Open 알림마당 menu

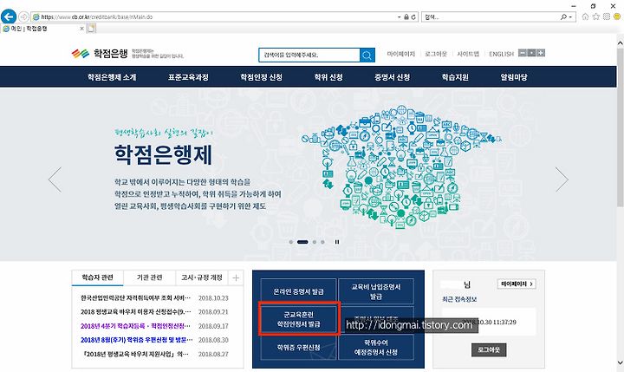tap(514, 77)
